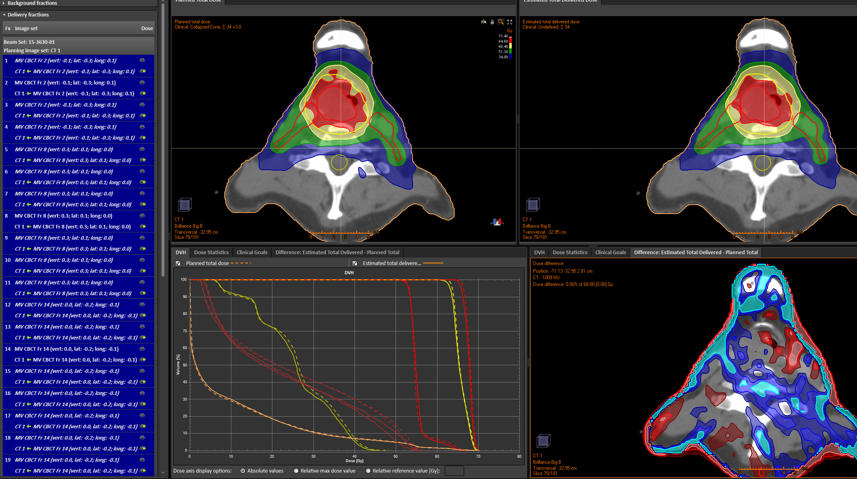Click the dose icon for fraction 3 MV CBCT row
Screen dimensions: 857x479
pos(142,105)
